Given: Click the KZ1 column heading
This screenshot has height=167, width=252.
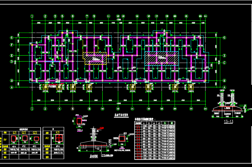Looking at the screenshot, I should [x=58, y=132].
